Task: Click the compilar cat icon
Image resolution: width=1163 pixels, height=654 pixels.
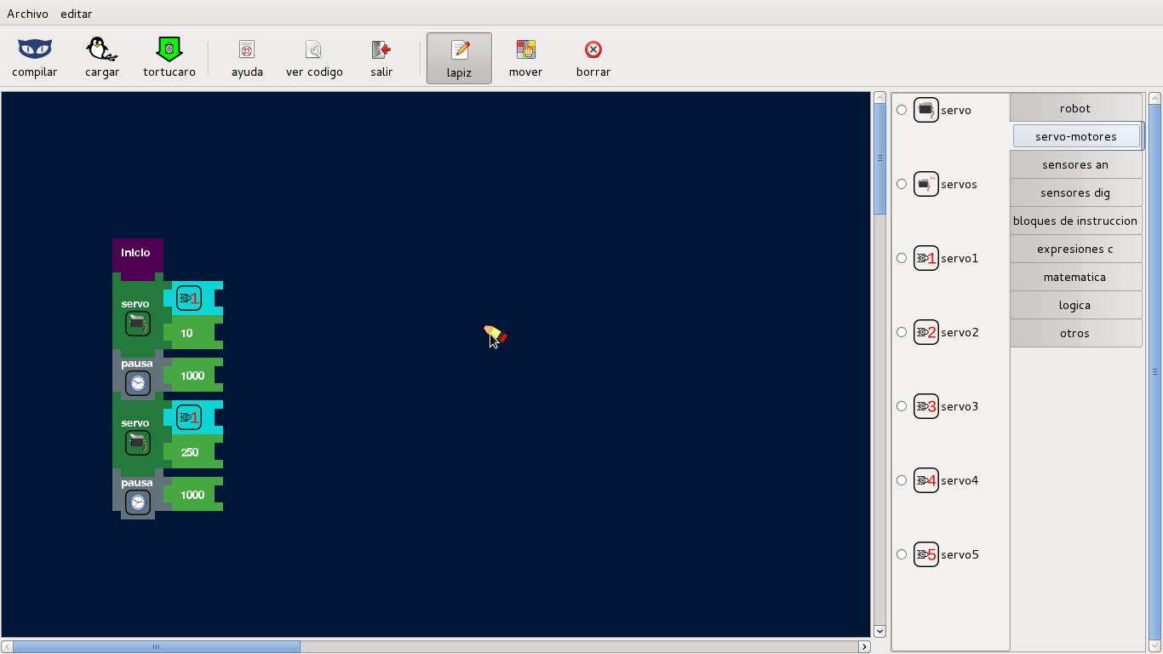Action: pyautogui.click(x=35, y=49)
